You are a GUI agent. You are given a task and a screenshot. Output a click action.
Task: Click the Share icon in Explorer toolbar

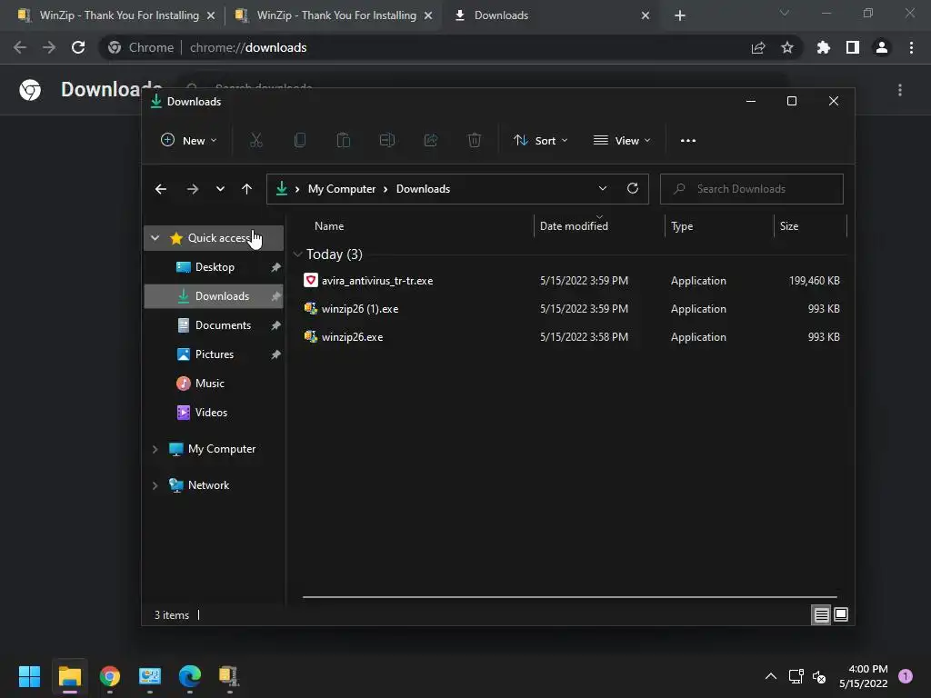coord(431,140)
